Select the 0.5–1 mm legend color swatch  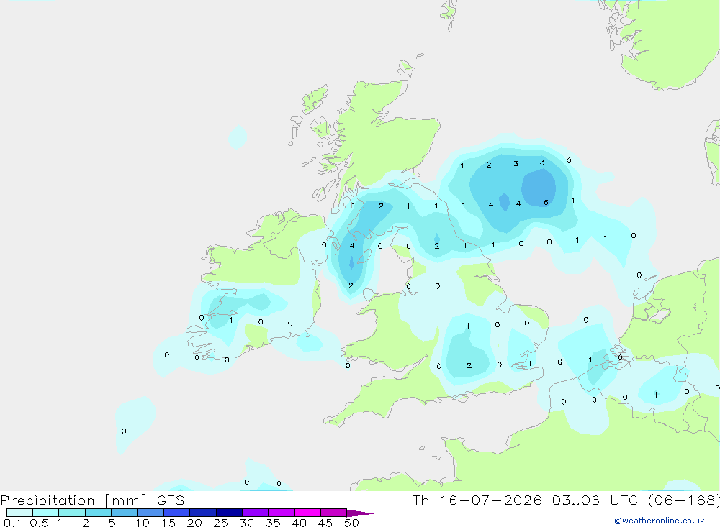click(46, 513)
